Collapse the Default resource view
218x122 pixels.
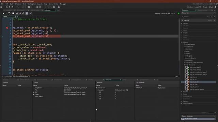[x=183, y=21]
